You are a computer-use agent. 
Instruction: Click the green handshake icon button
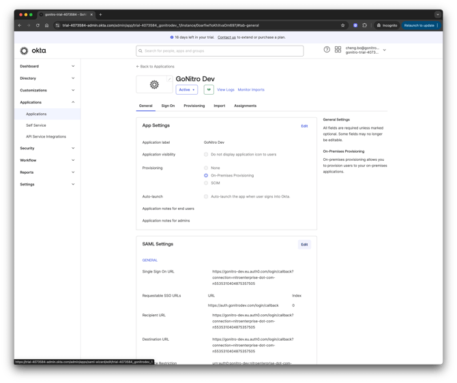[209, 90]
